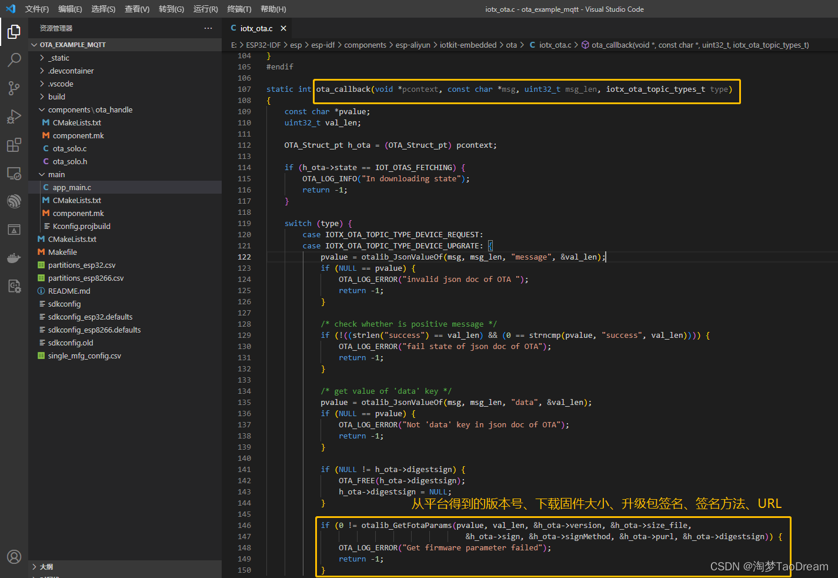Click line number 122 in gutter

click(x=244, y=257)
